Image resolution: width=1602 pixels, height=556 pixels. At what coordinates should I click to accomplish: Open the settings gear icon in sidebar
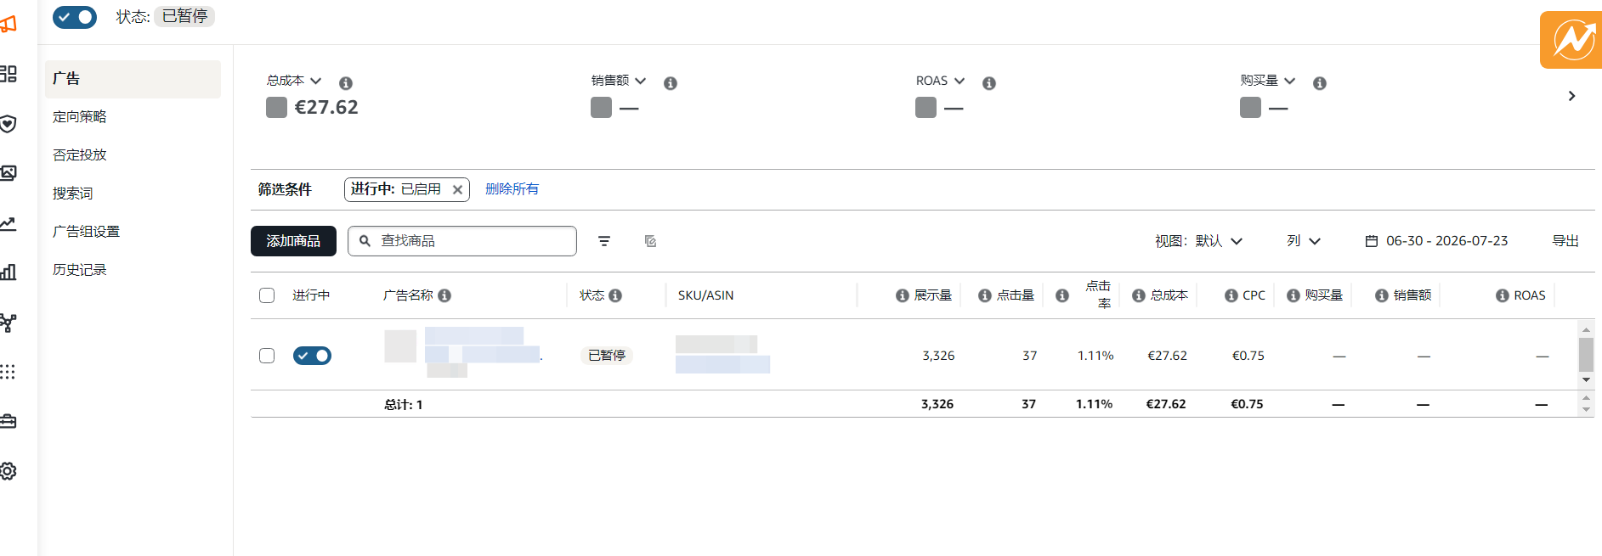click(x=8, y=471)
